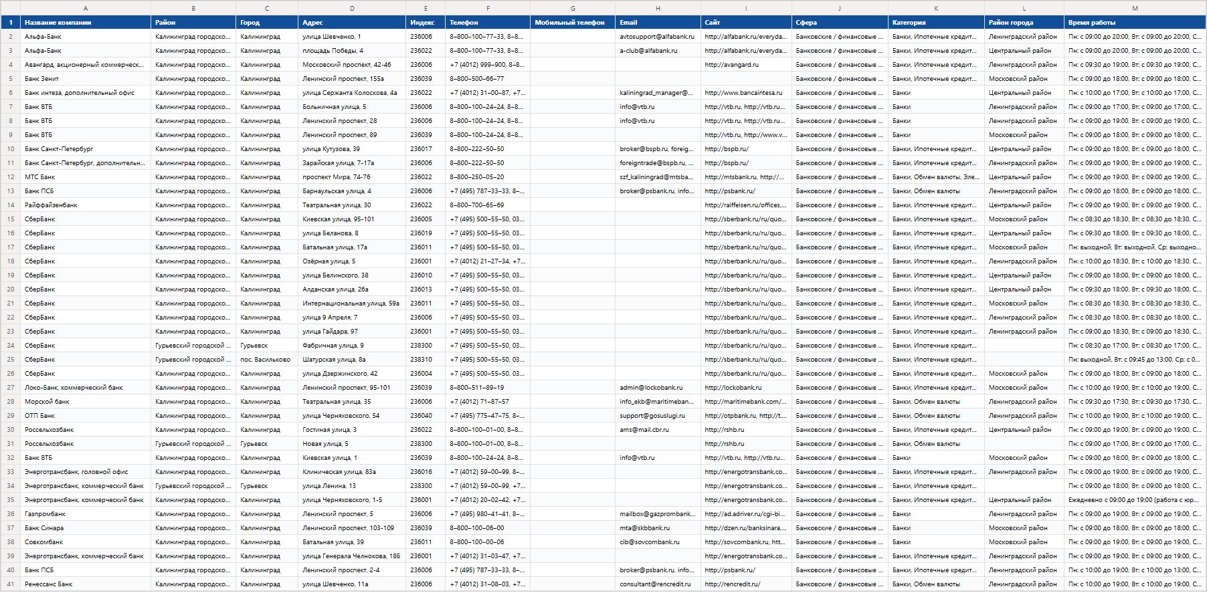Select the 'Локо-Банк, коммерческий банк' cell

click(86, 388)
